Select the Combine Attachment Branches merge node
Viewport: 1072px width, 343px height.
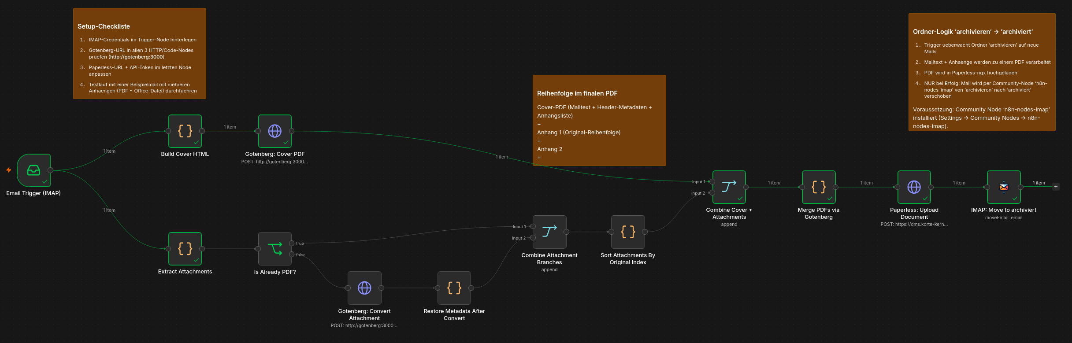click(549, 232)
